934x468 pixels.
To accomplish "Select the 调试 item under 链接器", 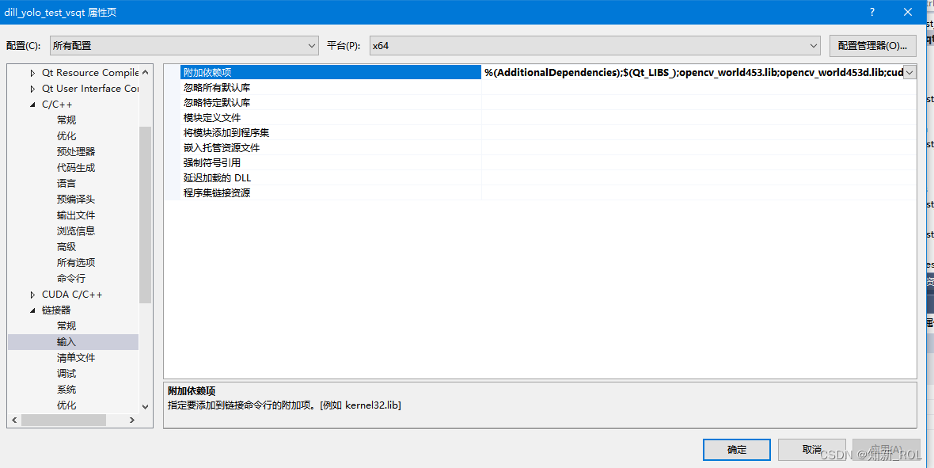I will pos(66,373).
